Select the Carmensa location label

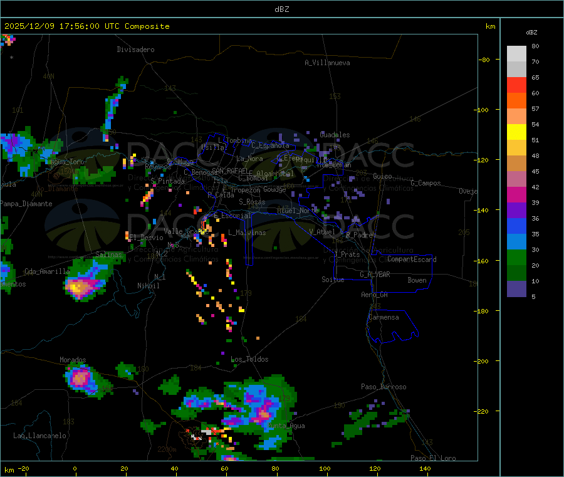point(384,317)
